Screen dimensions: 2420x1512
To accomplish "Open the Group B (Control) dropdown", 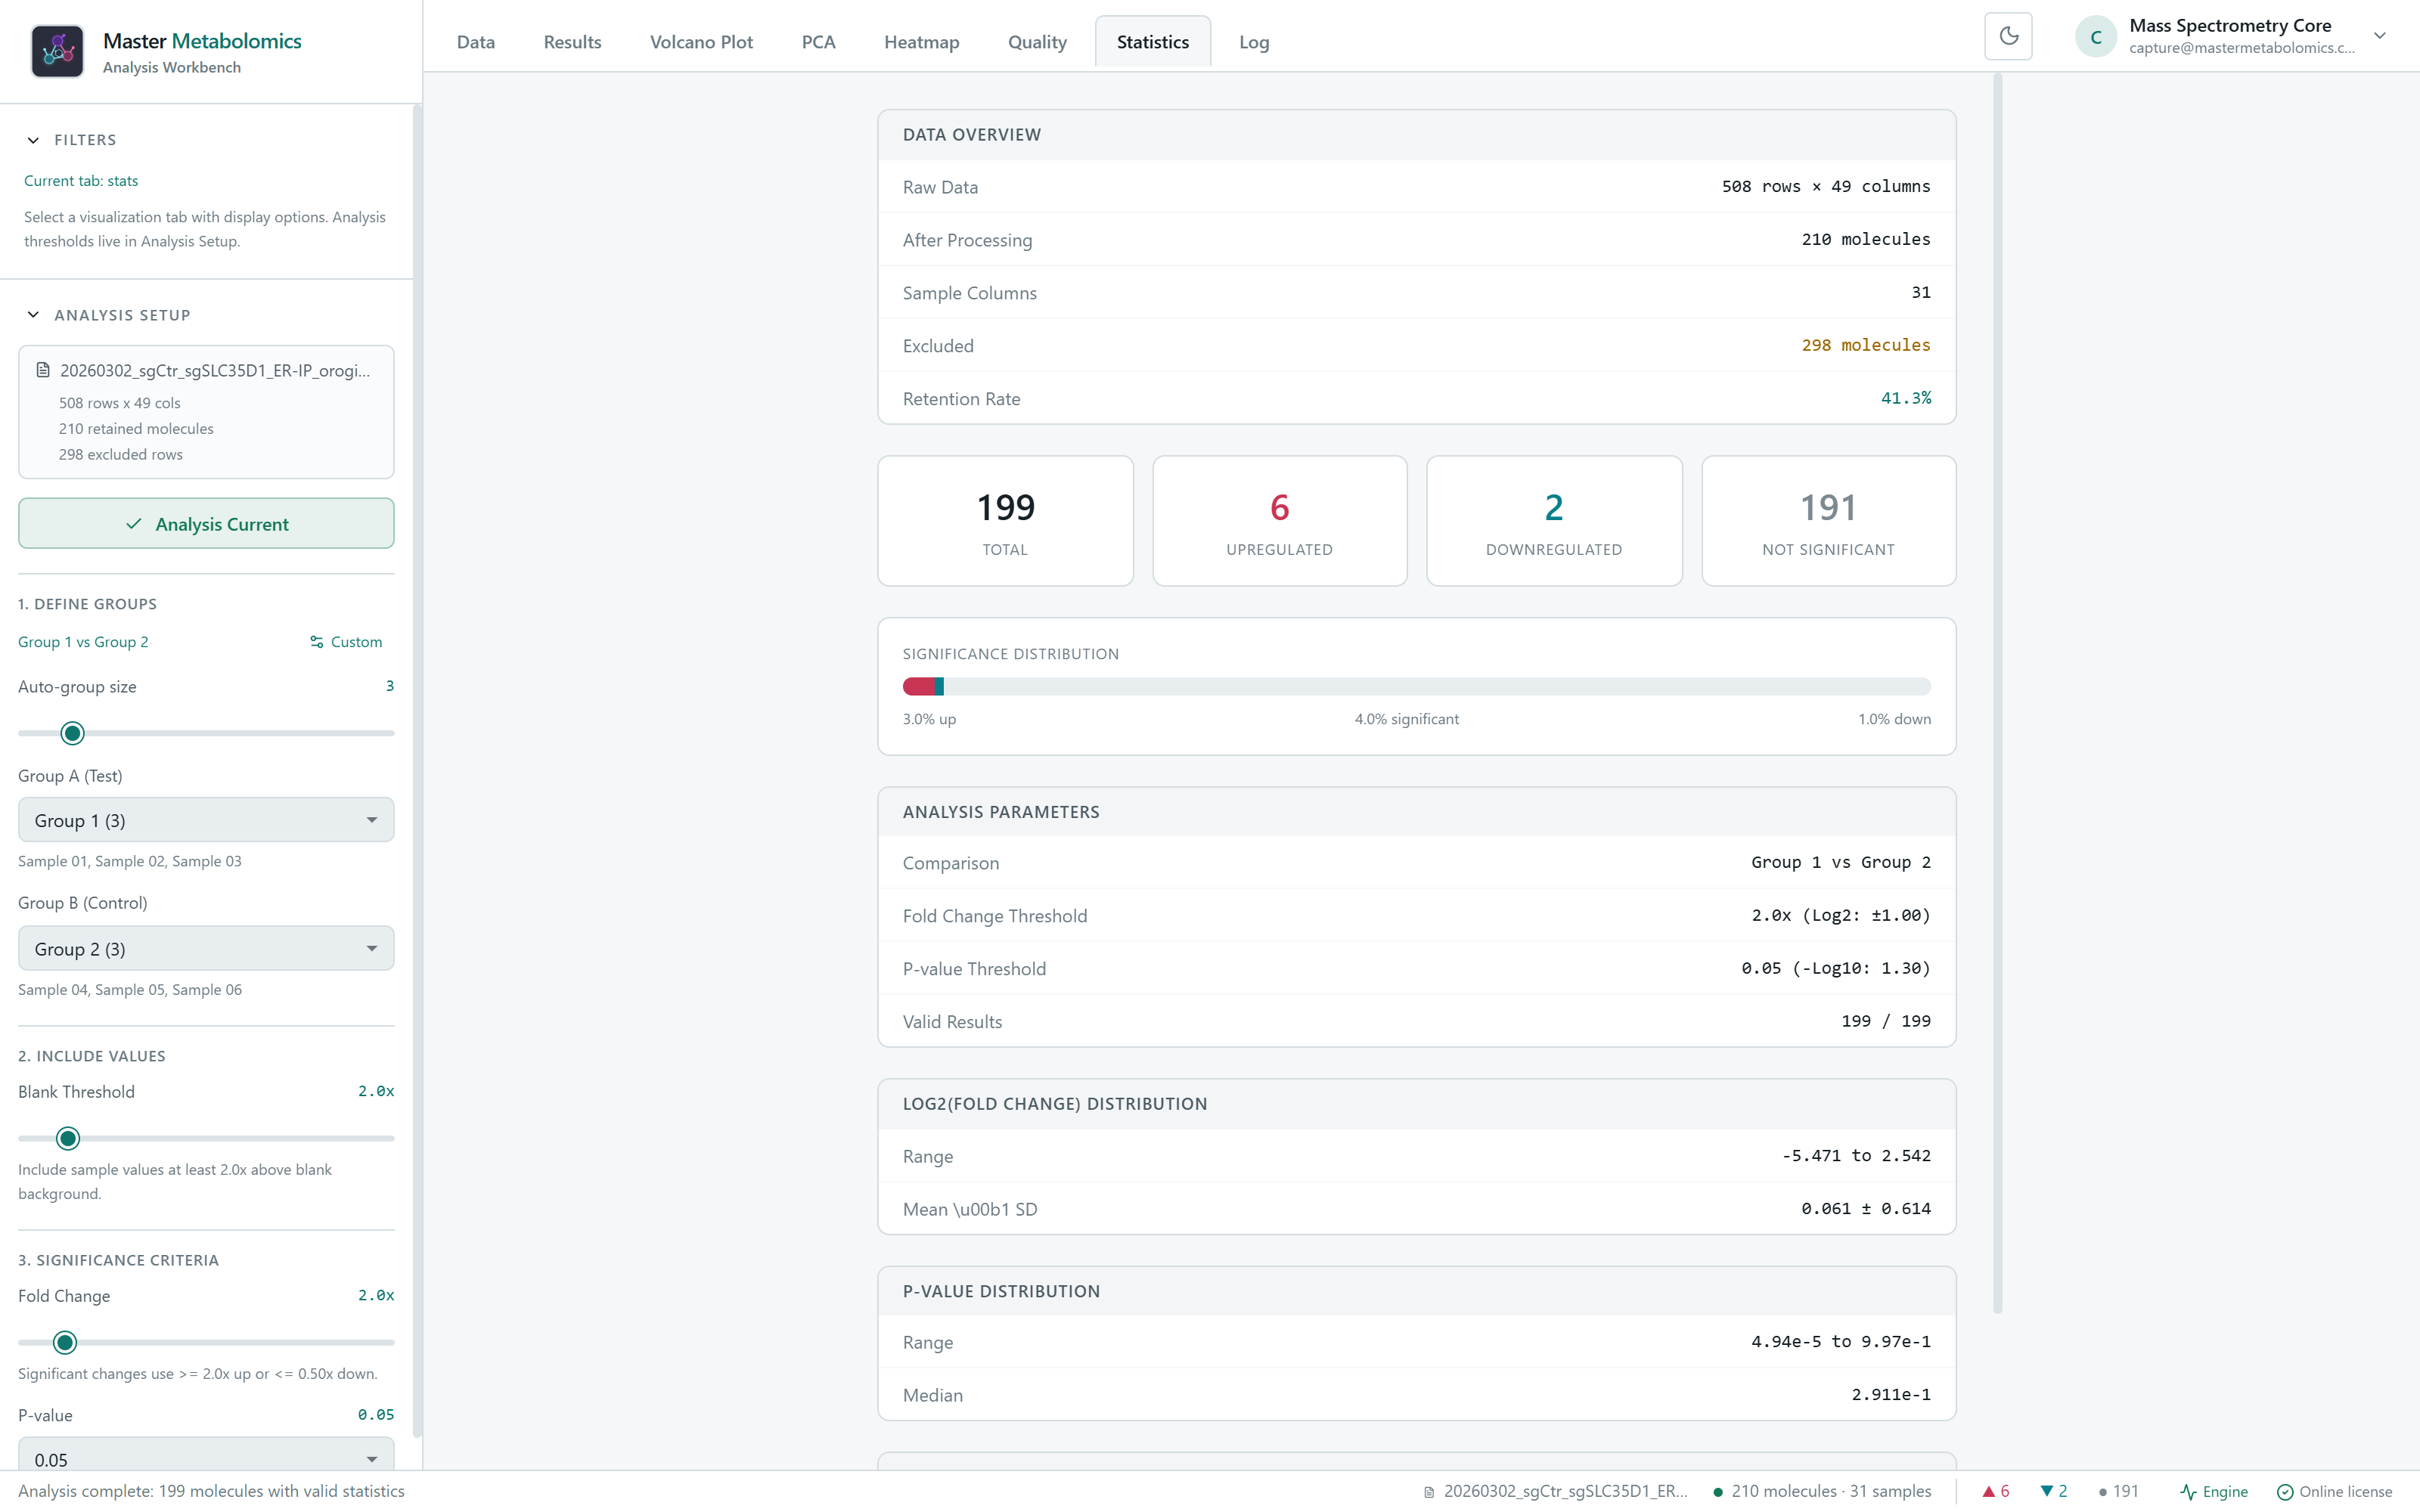I will [206, 948].
